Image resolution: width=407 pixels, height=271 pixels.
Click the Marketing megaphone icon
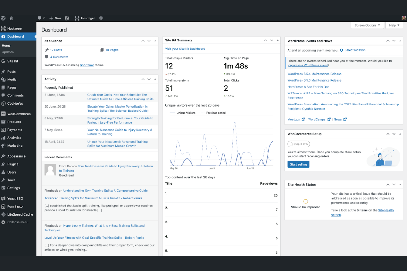[x=3, y=146]
